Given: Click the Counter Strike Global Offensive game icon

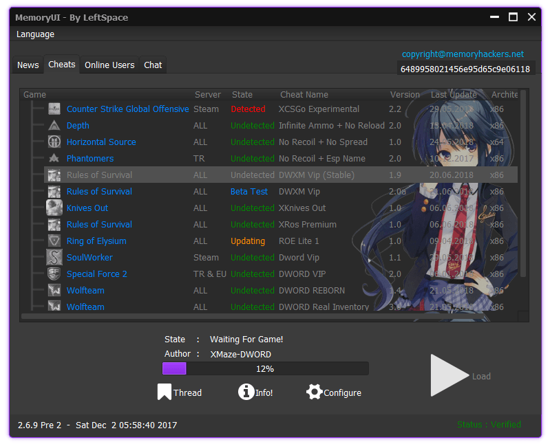Looking at the screenshot, I should point(54,109).
